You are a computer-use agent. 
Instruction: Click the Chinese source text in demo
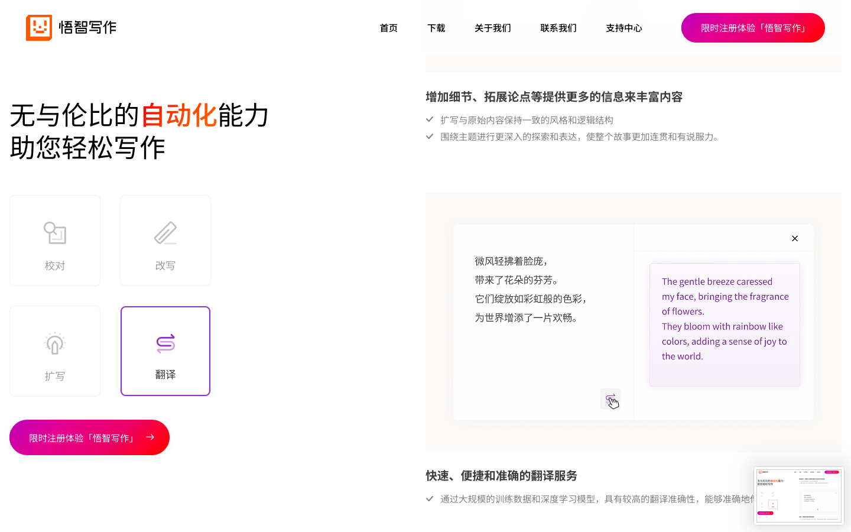pyautogui.click(x=530, y=289)
